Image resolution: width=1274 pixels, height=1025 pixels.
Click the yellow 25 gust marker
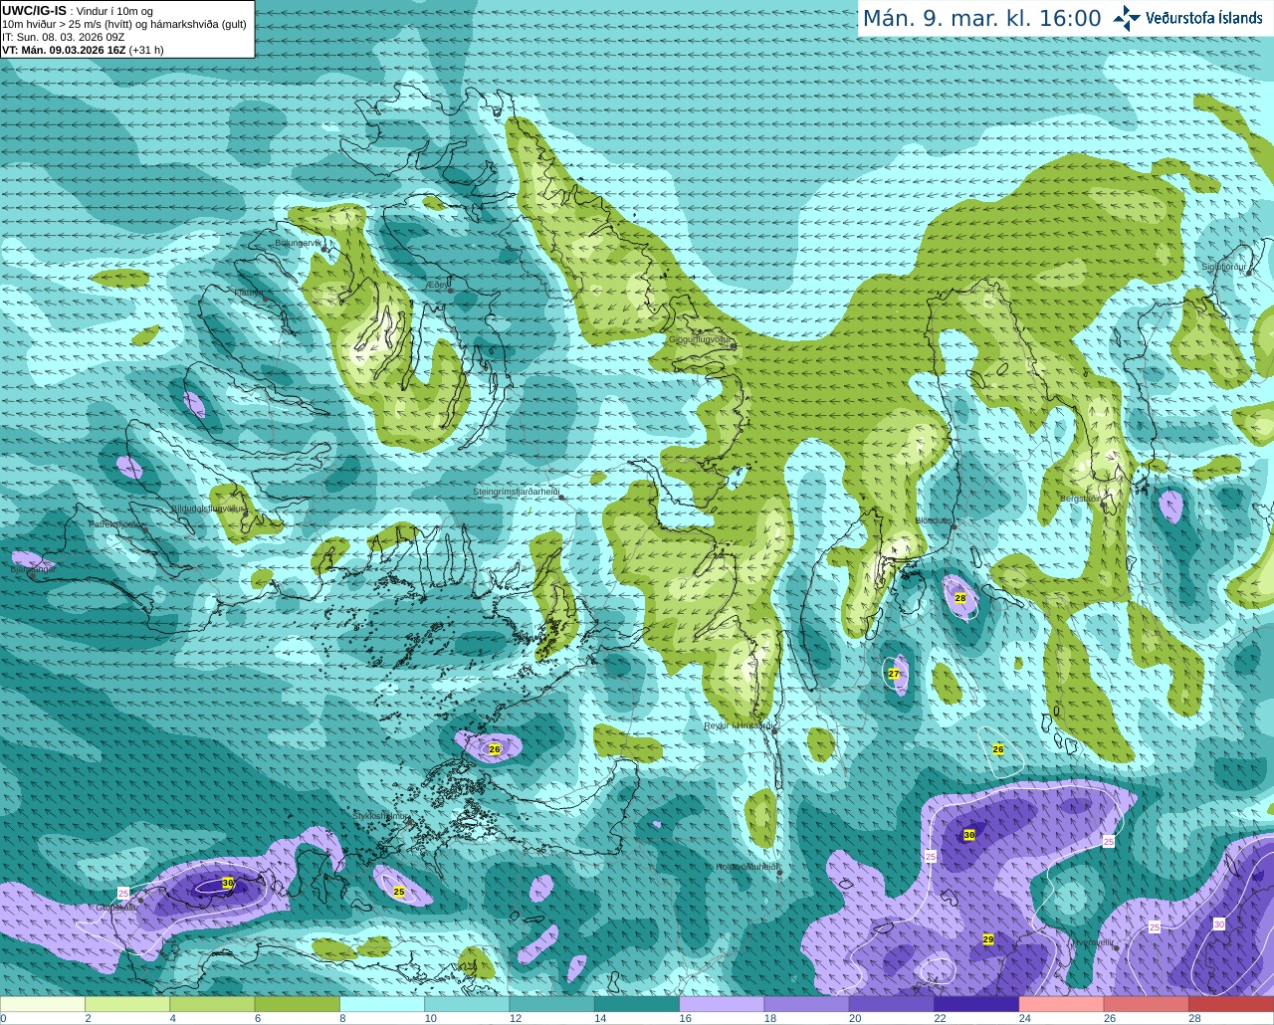point(399,892)
